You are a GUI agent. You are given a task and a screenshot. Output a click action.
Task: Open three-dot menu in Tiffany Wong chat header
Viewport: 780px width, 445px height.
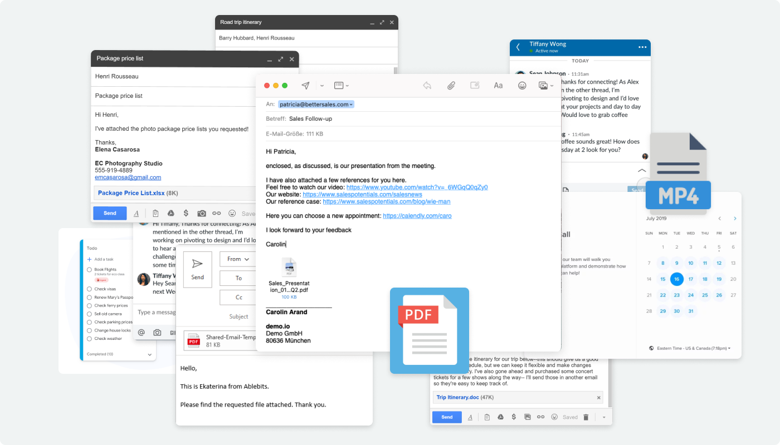coord(642,47)
